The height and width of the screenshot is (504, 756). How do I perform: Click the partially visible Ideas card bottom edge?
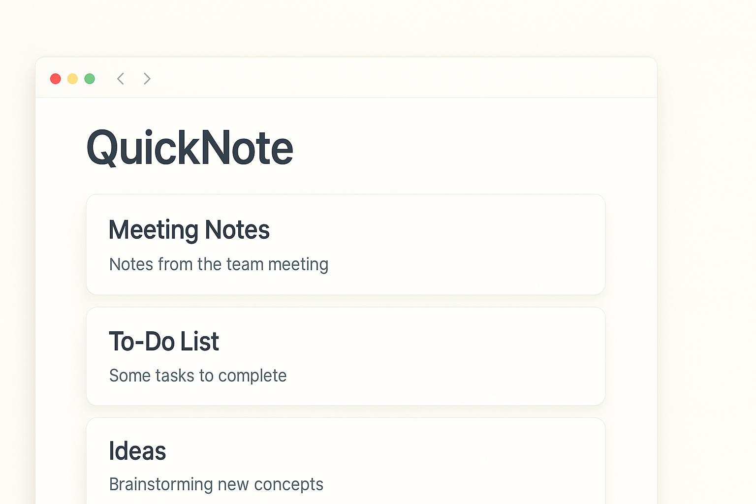[346, 500]
